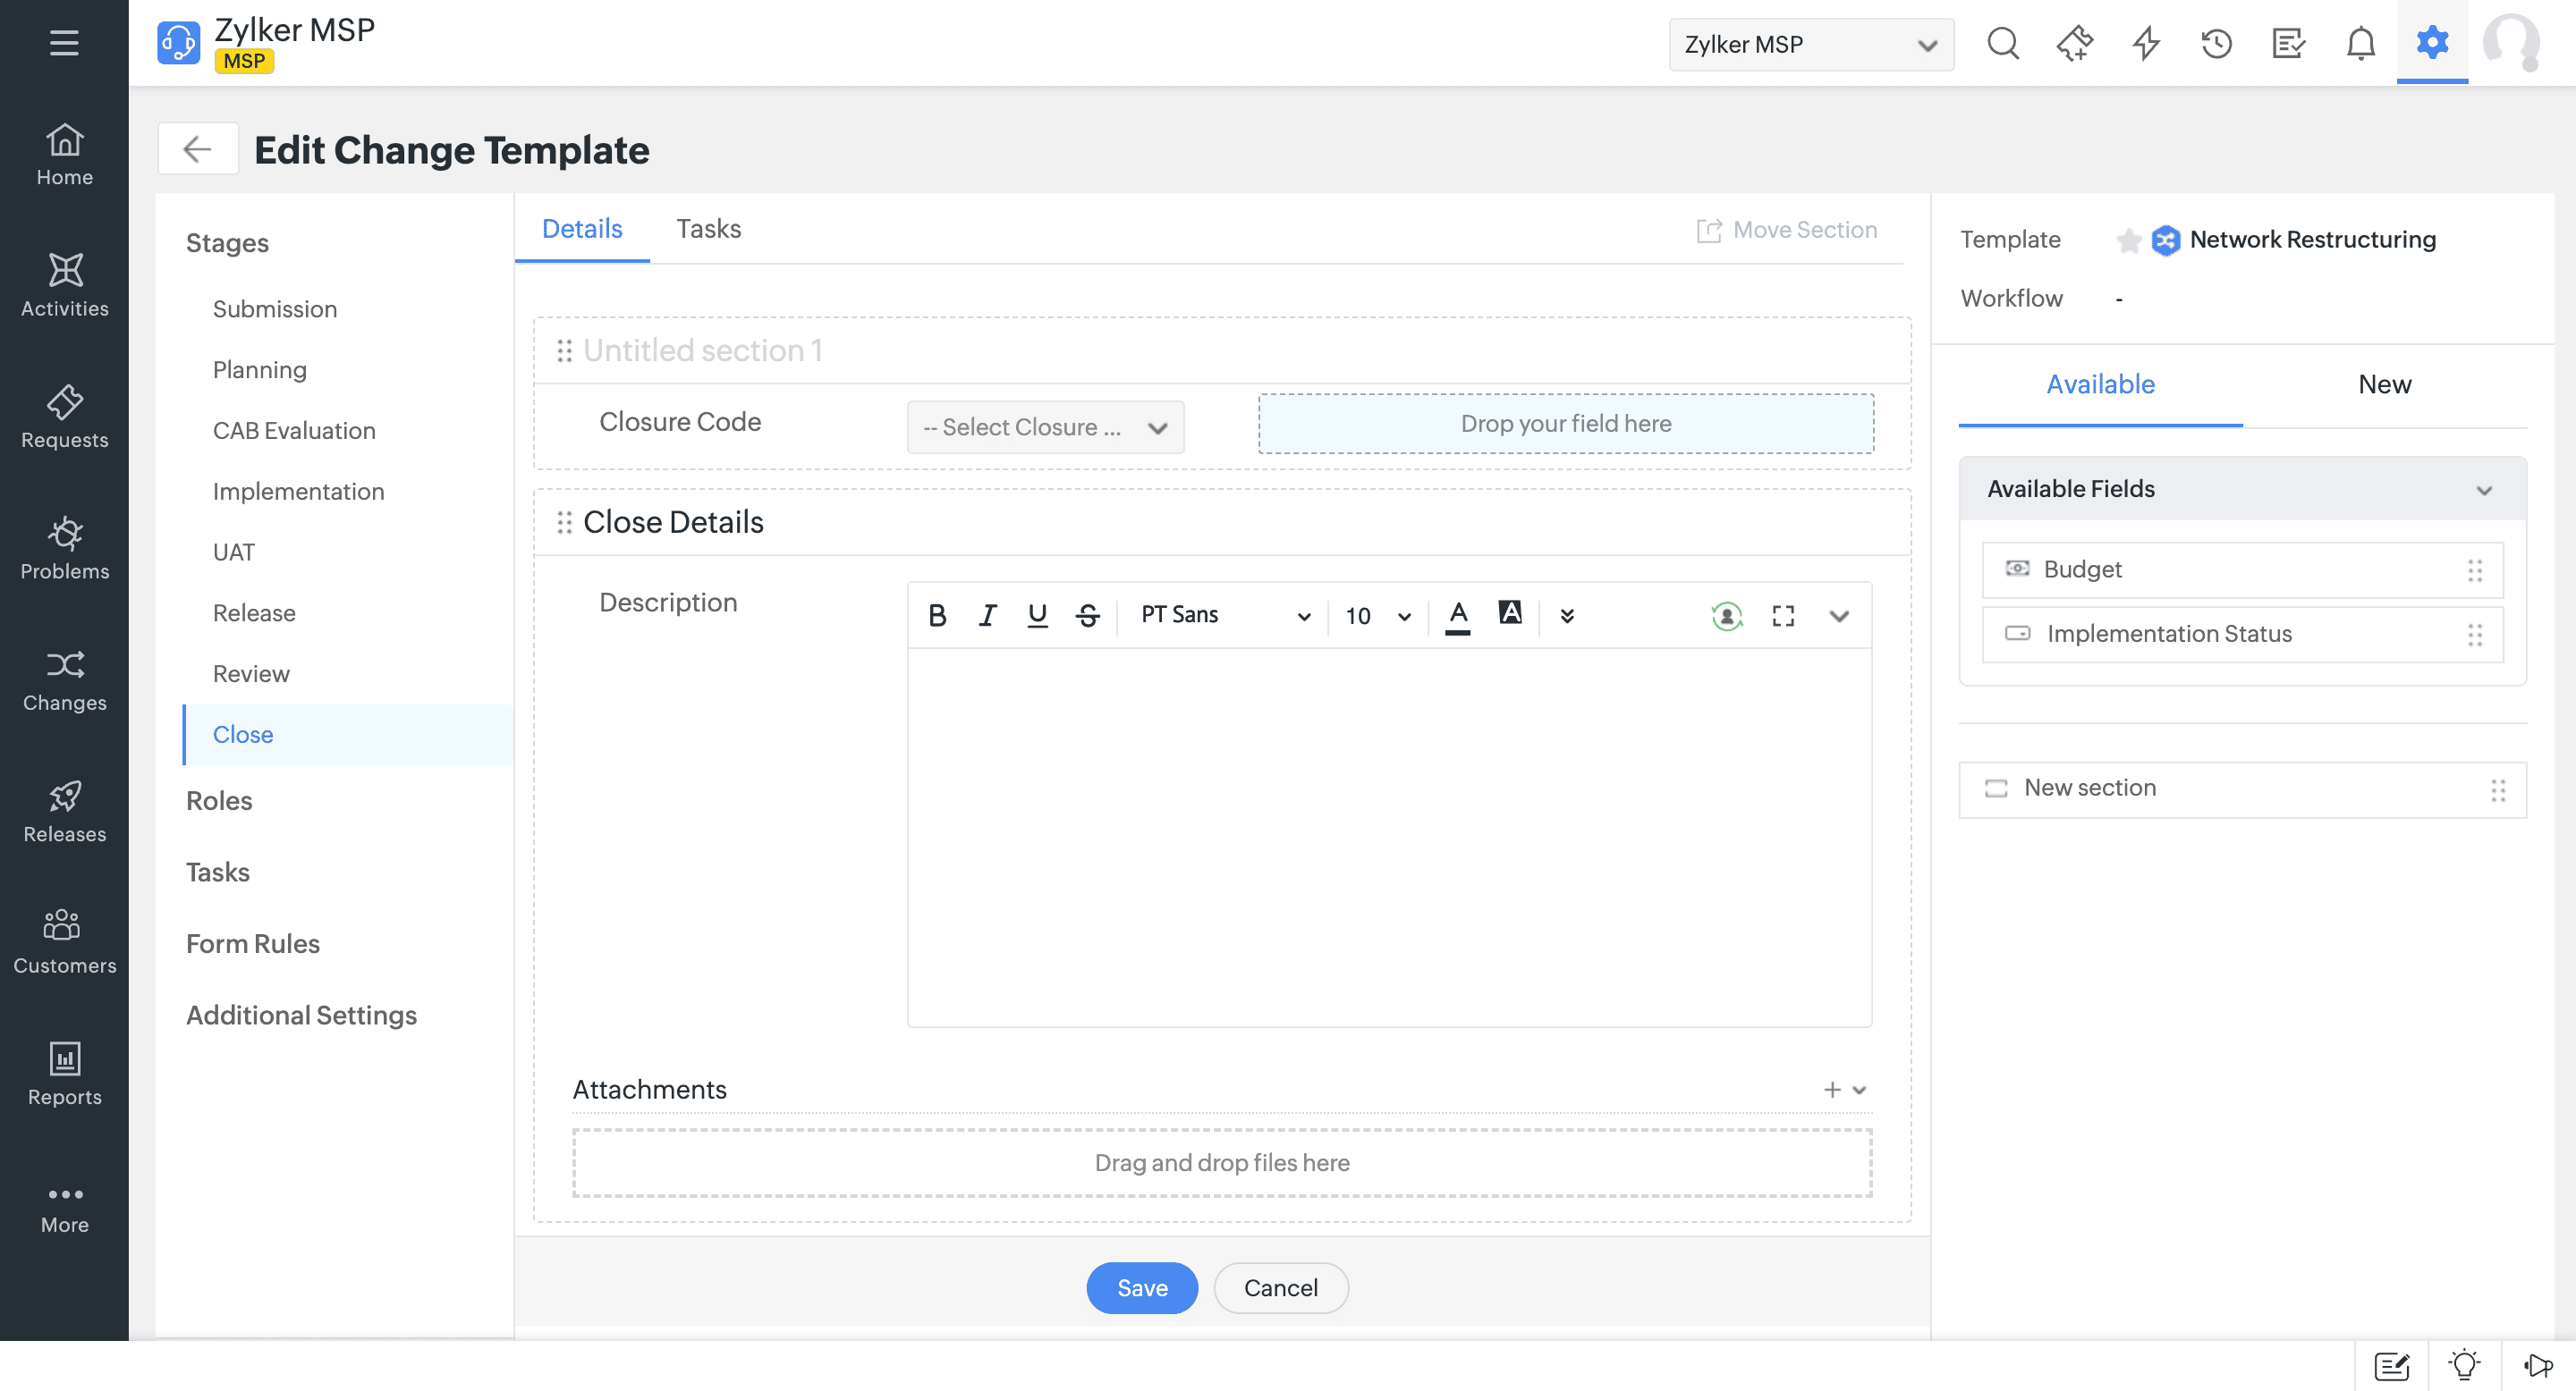Collapse the Available Fields panel

2483,490
